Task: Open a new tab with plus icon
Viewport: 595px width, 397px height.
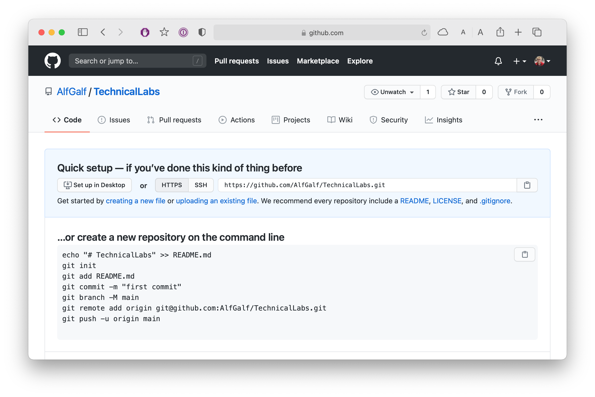Action: tap(518, 32)
